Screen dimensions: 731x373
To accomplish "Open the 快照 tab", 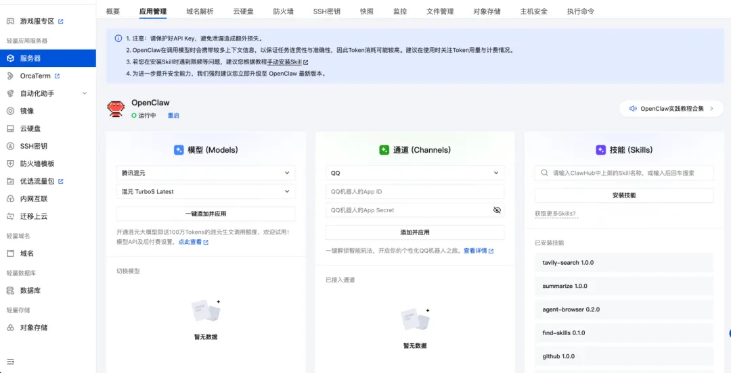I will coord(367,11).
